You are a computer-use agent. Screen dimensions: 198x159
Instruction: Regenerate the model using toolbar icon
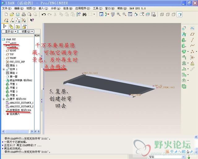pos(78,14)
